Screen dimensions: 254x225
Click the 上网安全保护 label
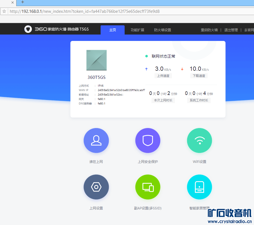[x=148, y=162]
